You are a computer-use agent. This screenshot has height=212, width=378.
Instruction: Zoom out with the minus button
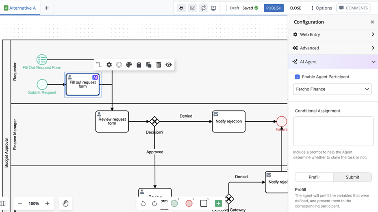(x=20, y=203)
